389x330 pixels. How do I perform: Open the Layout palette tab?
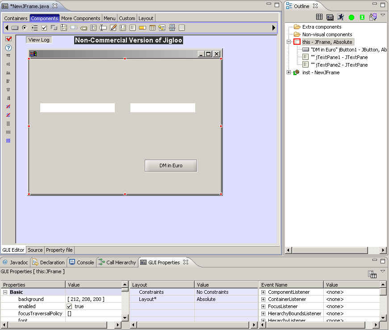coord(146,18)
